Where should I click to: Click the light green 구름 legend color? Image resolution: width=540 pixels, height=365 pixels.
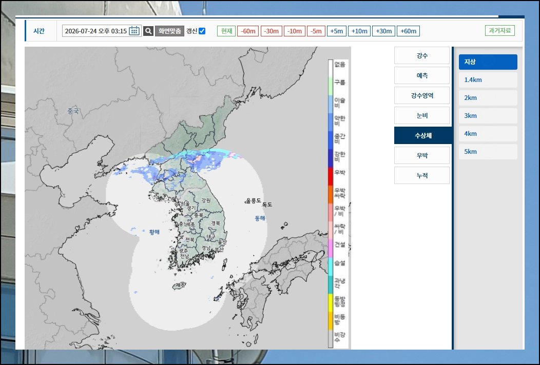pos(331,86)
